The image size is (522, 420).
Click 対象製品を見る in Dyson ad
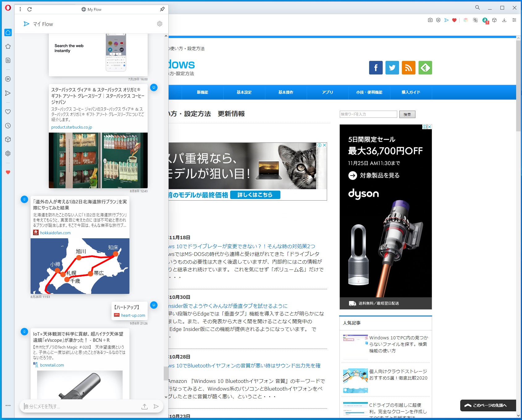click(x=374, y=176)
